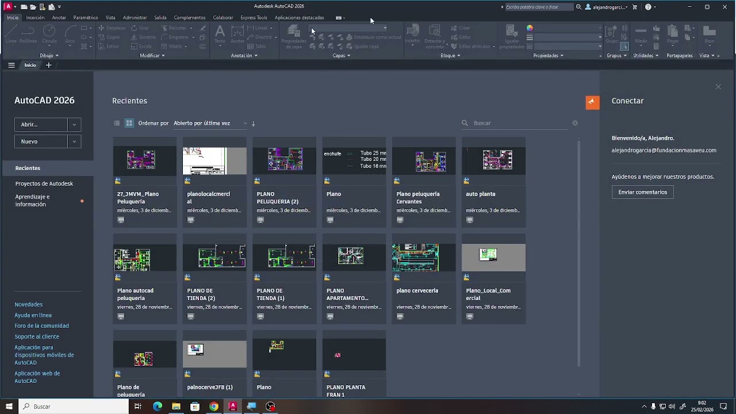Pick the Círculo tool in Dibujo
This screenshot has height=414, width=736.
[49, 34]
